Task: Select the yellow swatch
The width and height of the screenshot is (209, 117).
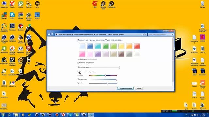Action: 121,46
